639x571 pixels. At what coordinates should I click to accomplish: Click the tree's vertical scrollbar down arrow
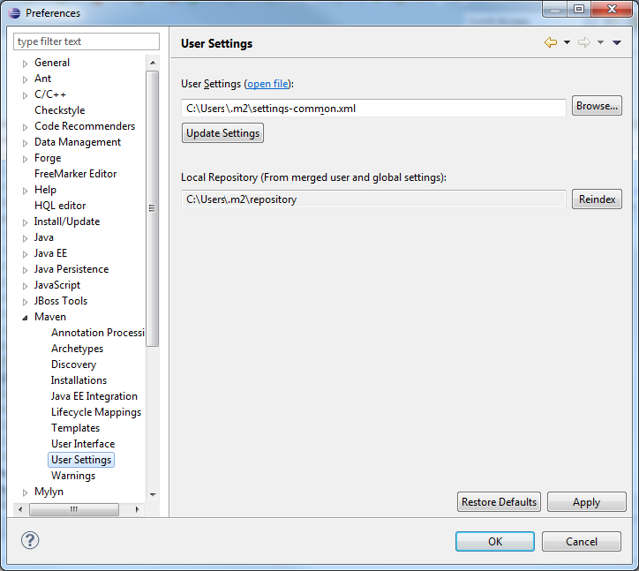pyautogui.click(x=153, y=495)
